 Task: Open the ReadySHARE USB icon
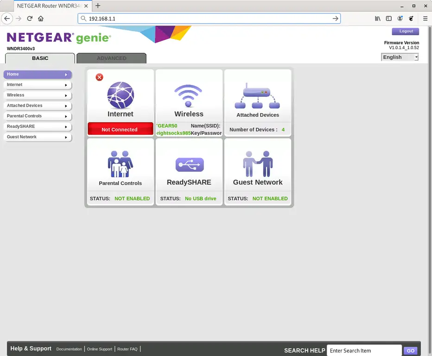tap(190, 165)
